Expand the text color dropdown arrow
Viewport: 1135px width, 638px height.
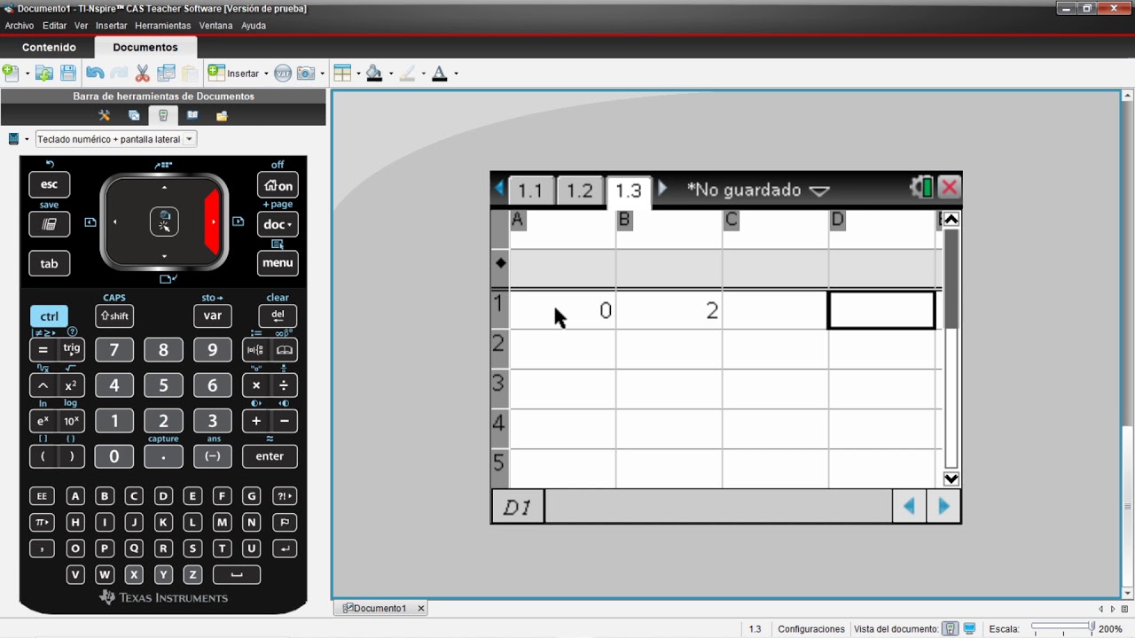tap(456, 74)
